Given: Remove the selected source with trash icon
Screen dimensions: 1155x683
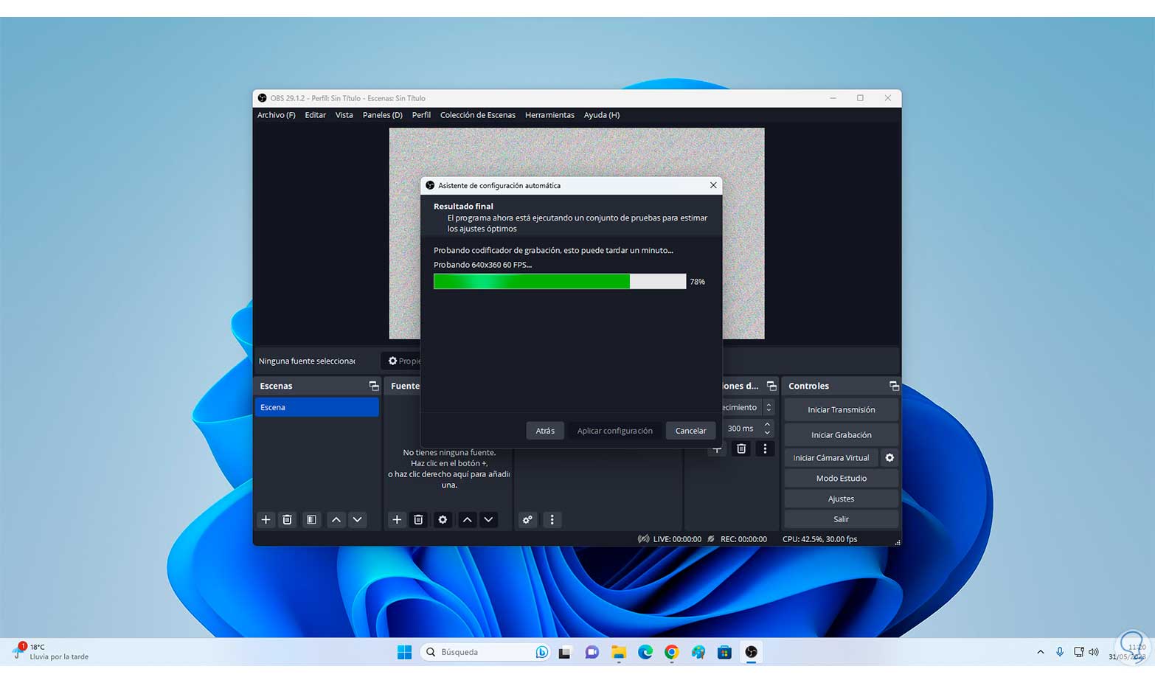Looking at the screenshot, I should [418, 520].
